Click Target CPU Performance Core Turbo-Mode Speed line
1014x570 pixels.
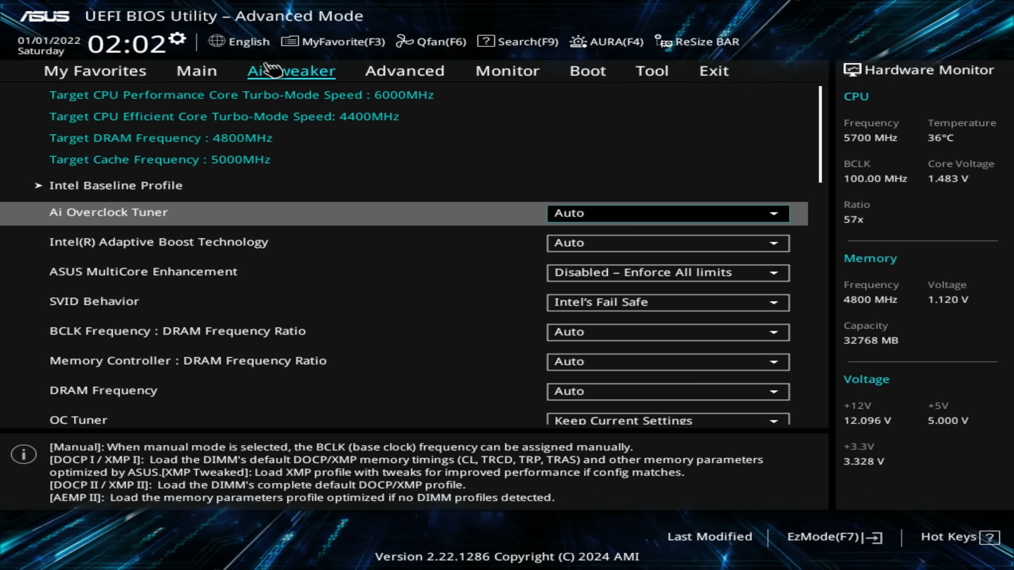(242, 95)
